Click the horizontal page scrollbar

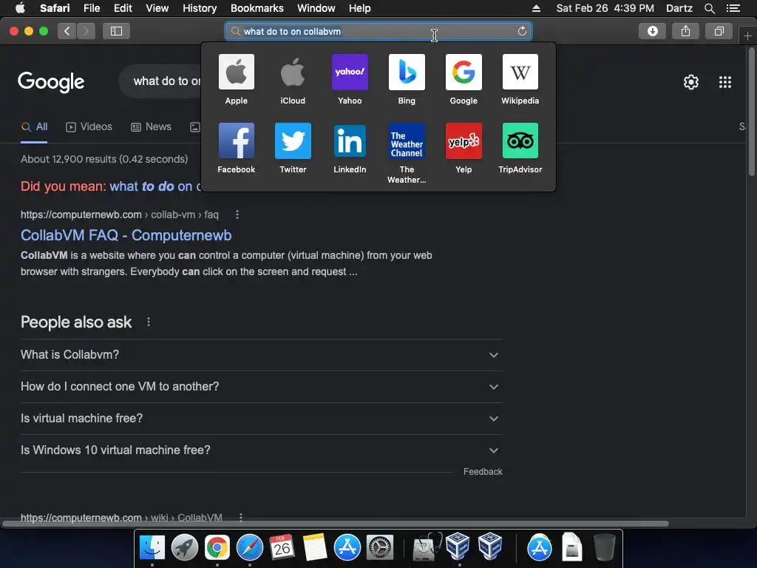tap(335, 524)
